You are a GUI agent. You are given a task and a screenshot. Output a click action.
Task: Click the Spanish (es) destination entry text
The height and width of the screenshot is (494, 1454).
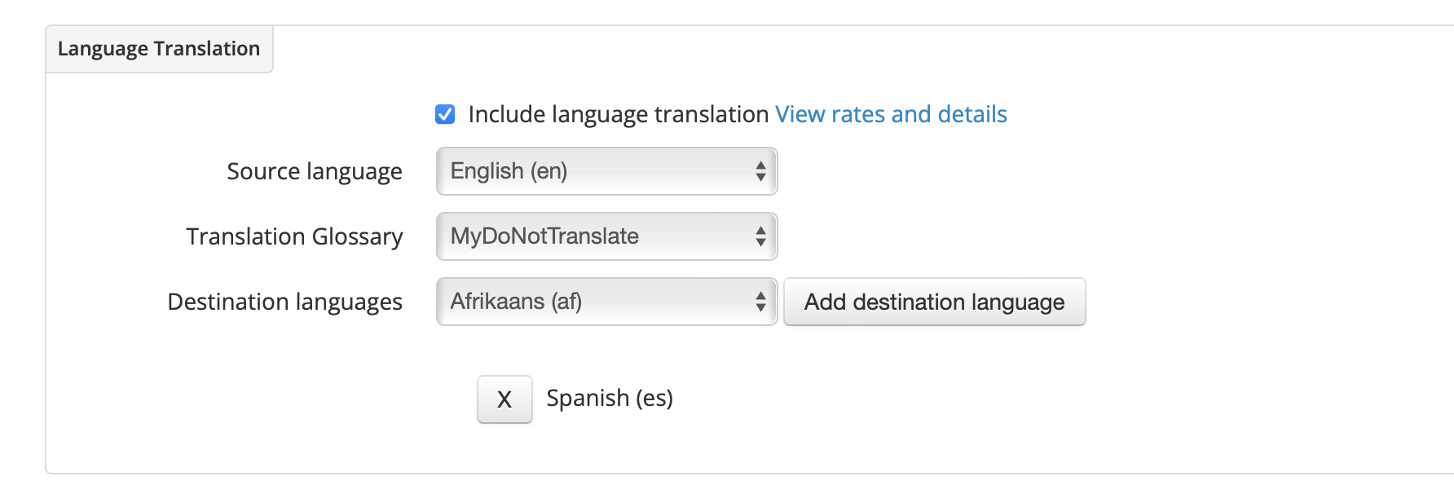coord(610,398)
